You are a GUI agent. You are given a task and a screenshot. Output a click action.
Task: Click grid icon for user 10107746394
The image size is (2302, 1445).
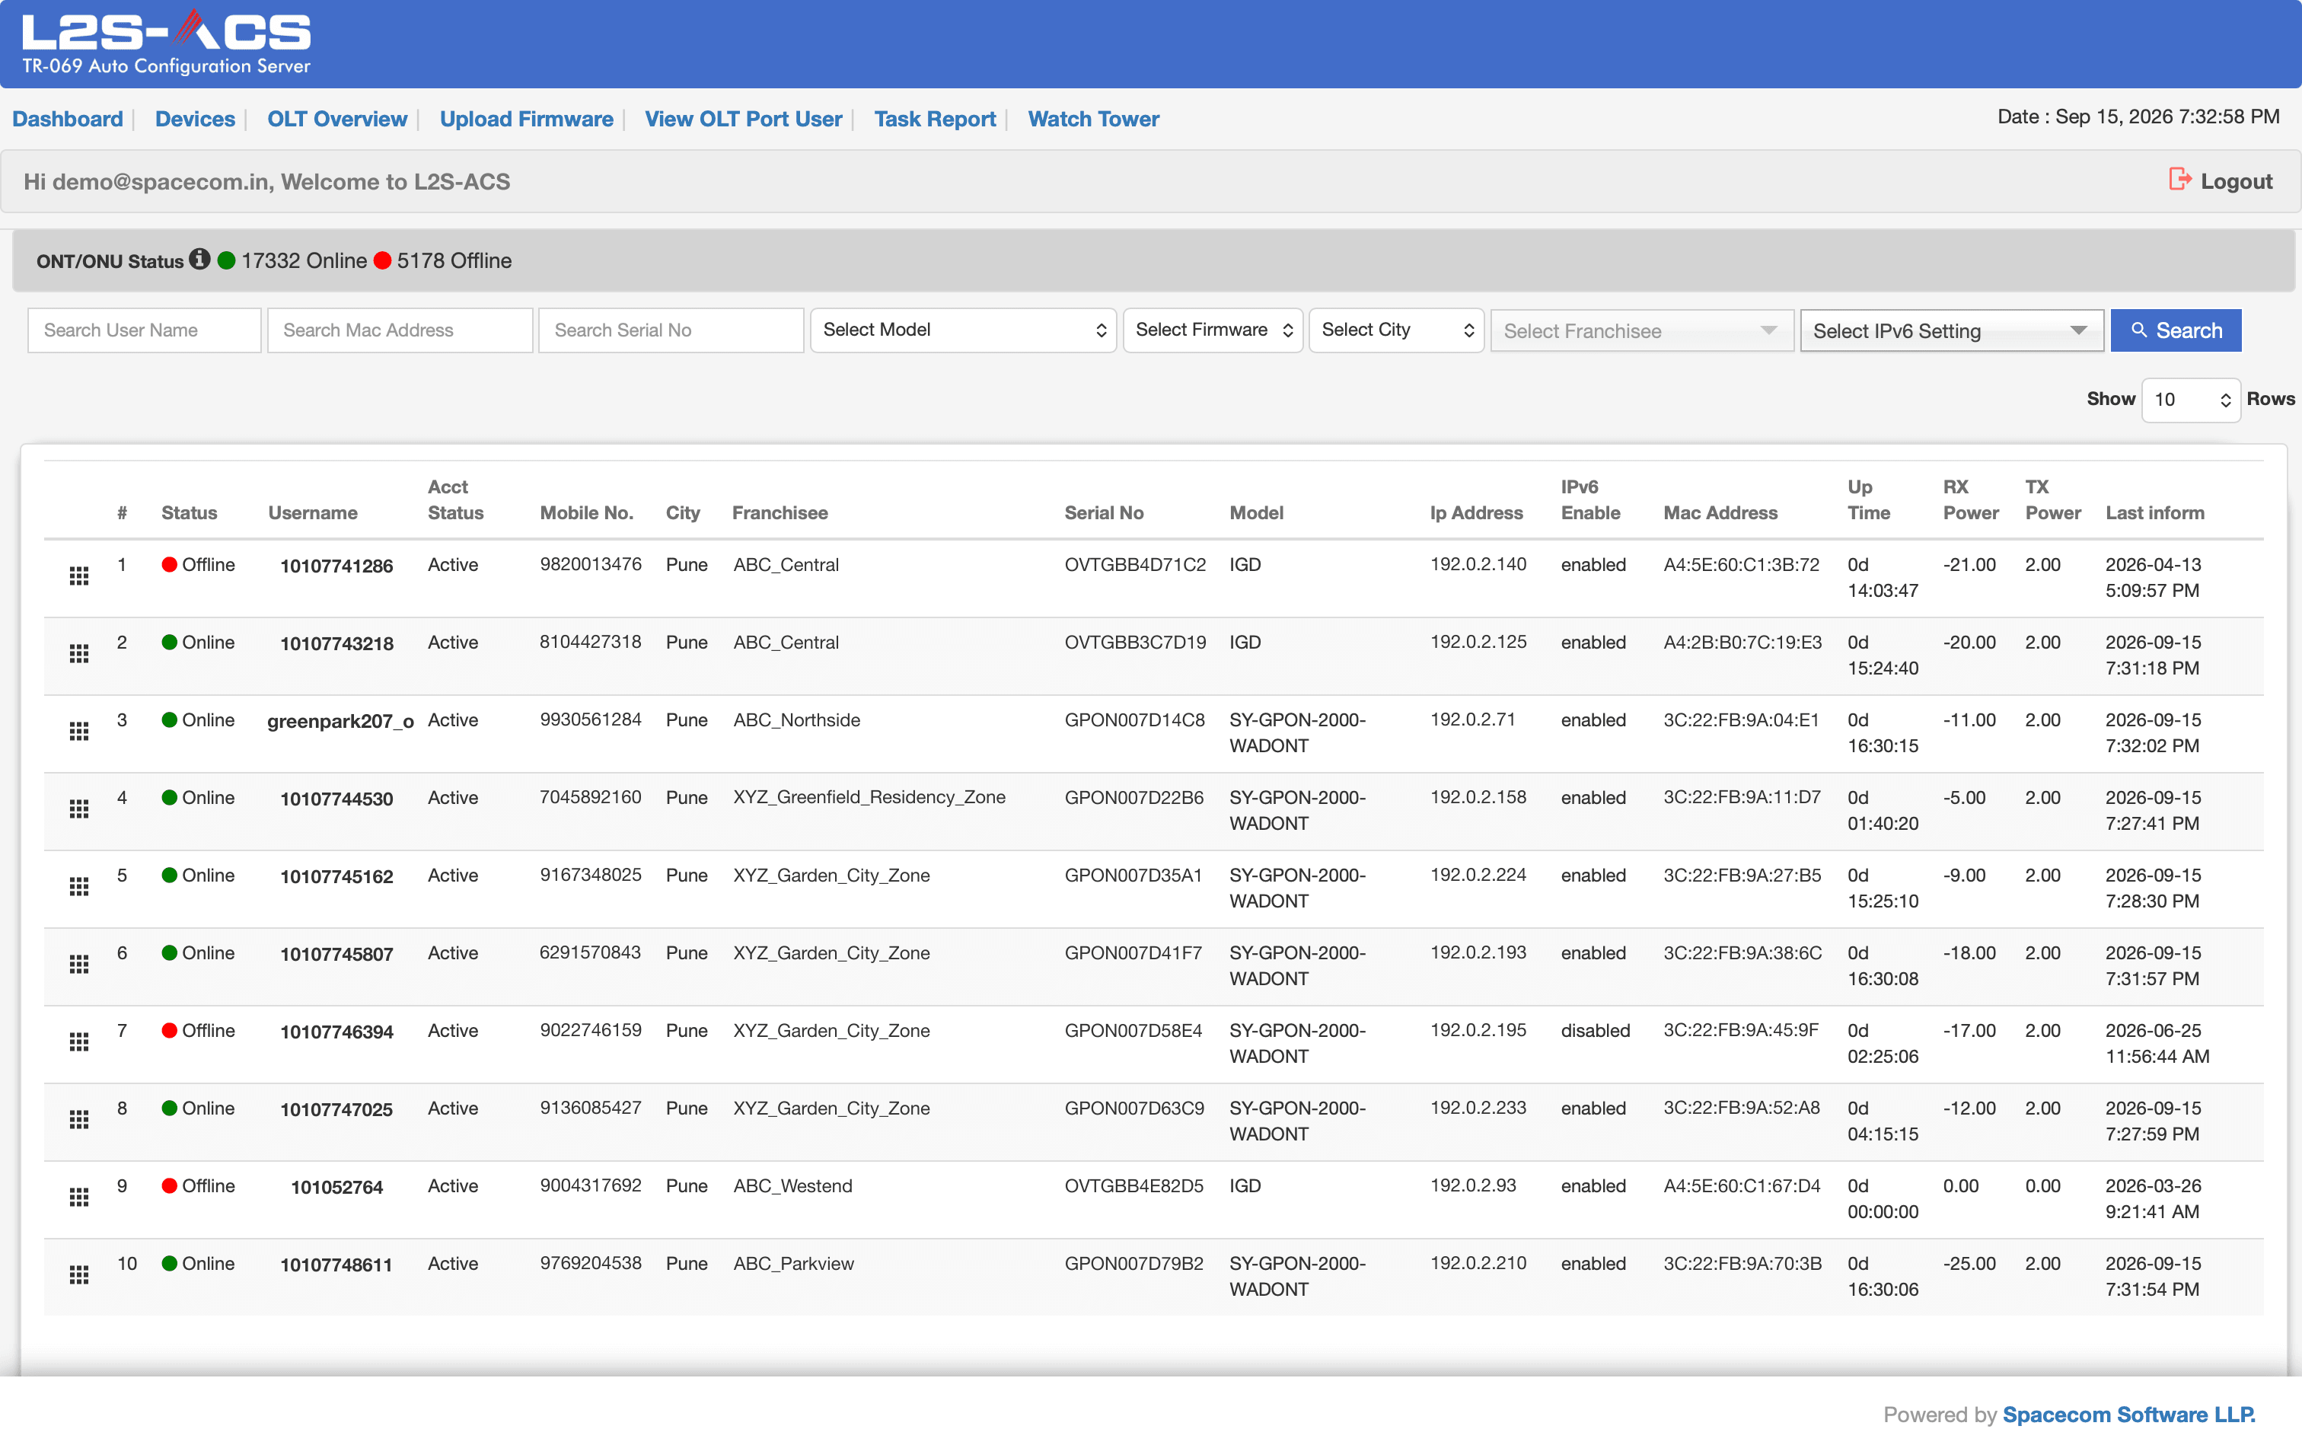tap(79, 1041)
